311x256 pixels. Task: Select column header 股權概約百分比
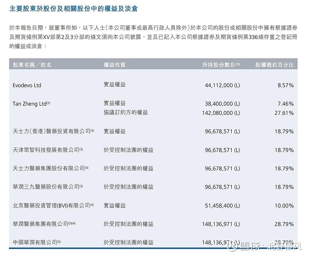point(274,65)
